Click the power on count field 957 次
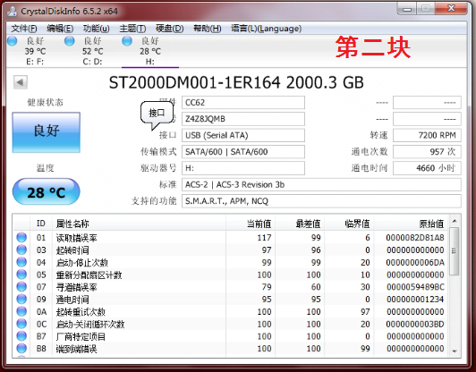Screen dimensions: 476x372 point(427,152)
